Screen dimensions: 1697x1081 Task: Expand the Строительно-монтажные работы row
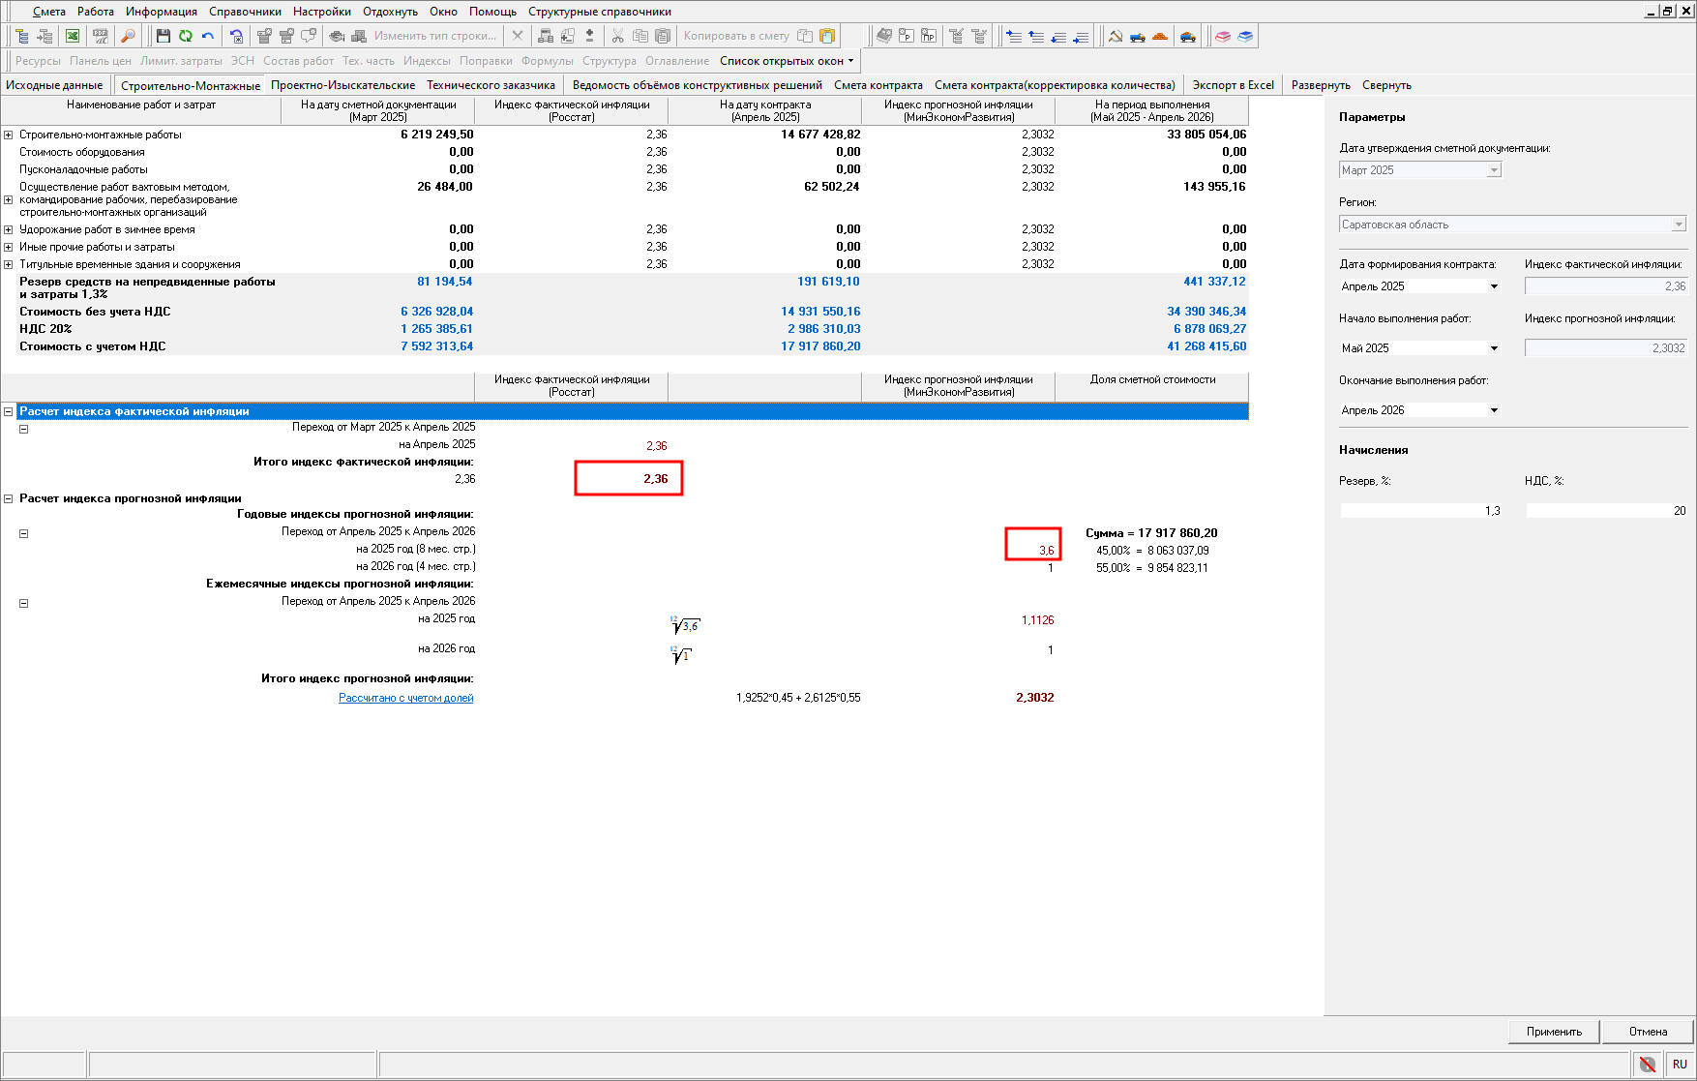(x=9, y=135)
